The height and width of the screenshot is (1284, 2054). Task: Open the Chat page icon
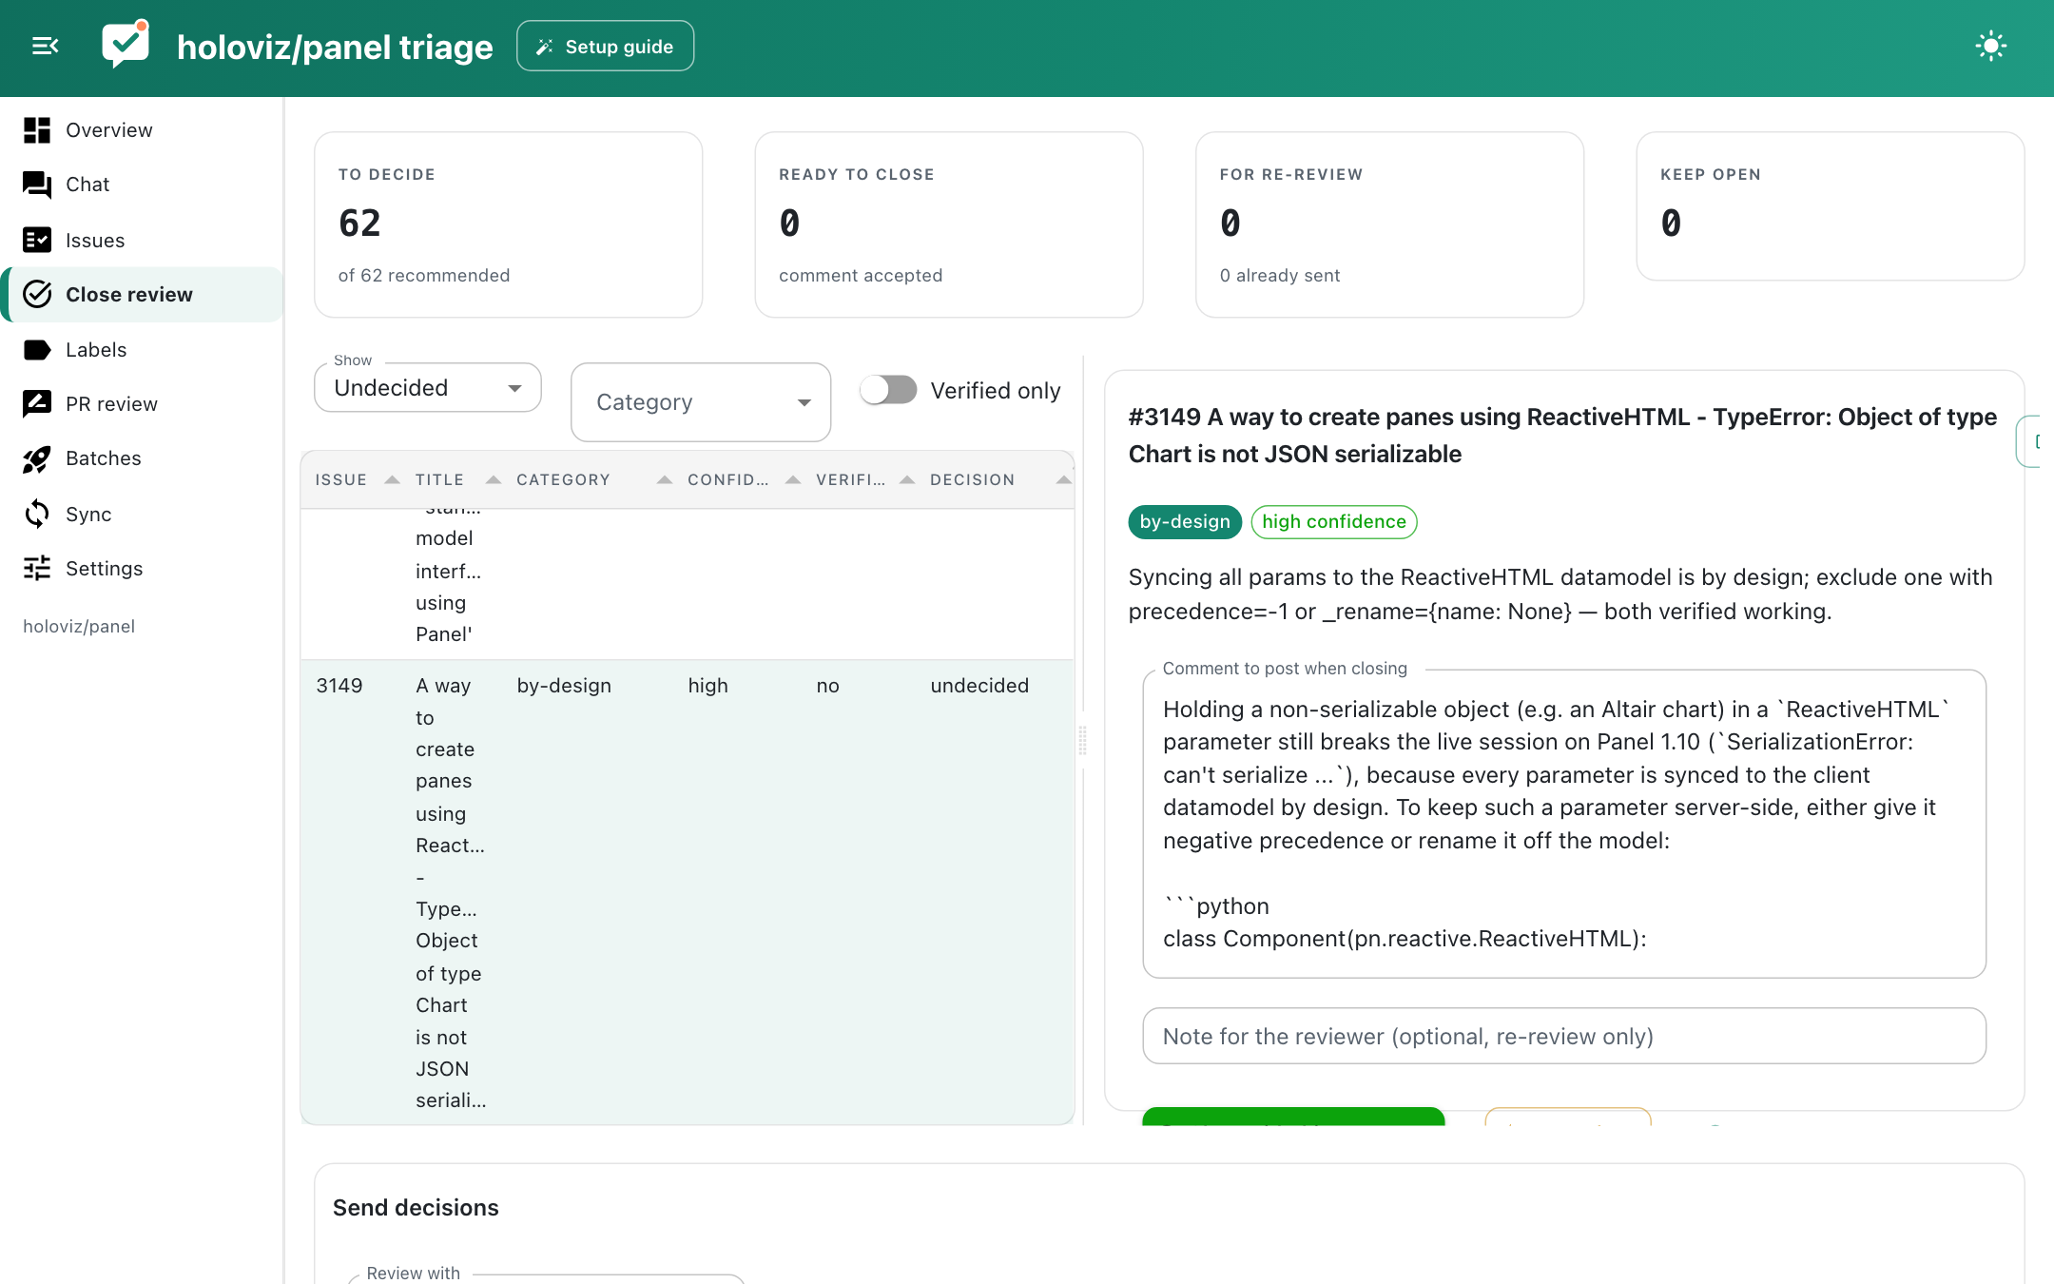click(x=37, y=185)
